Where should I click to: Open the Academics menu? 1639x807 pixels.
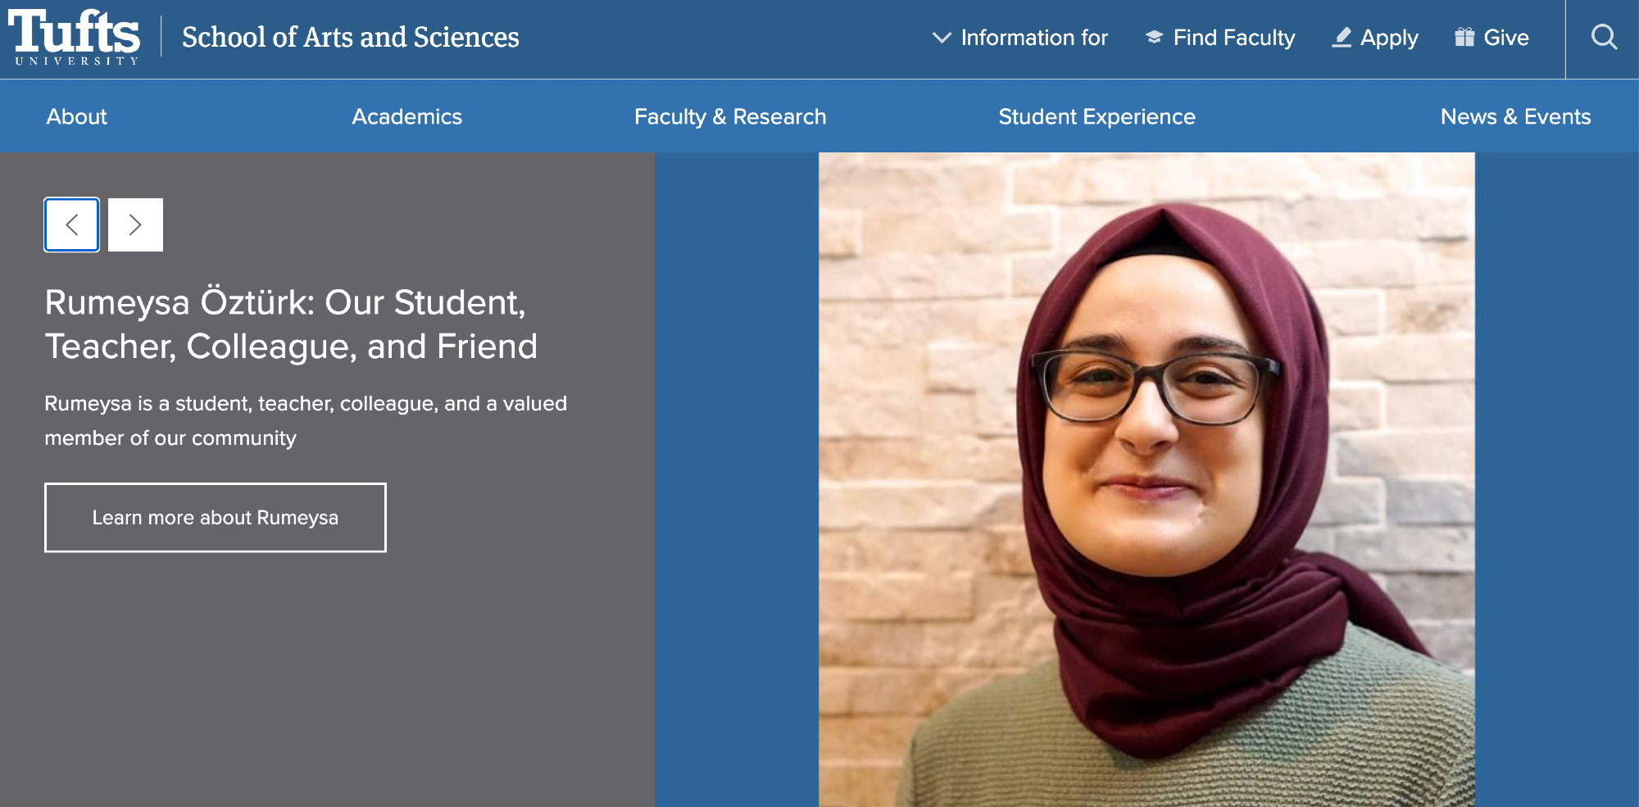point(407,116)
